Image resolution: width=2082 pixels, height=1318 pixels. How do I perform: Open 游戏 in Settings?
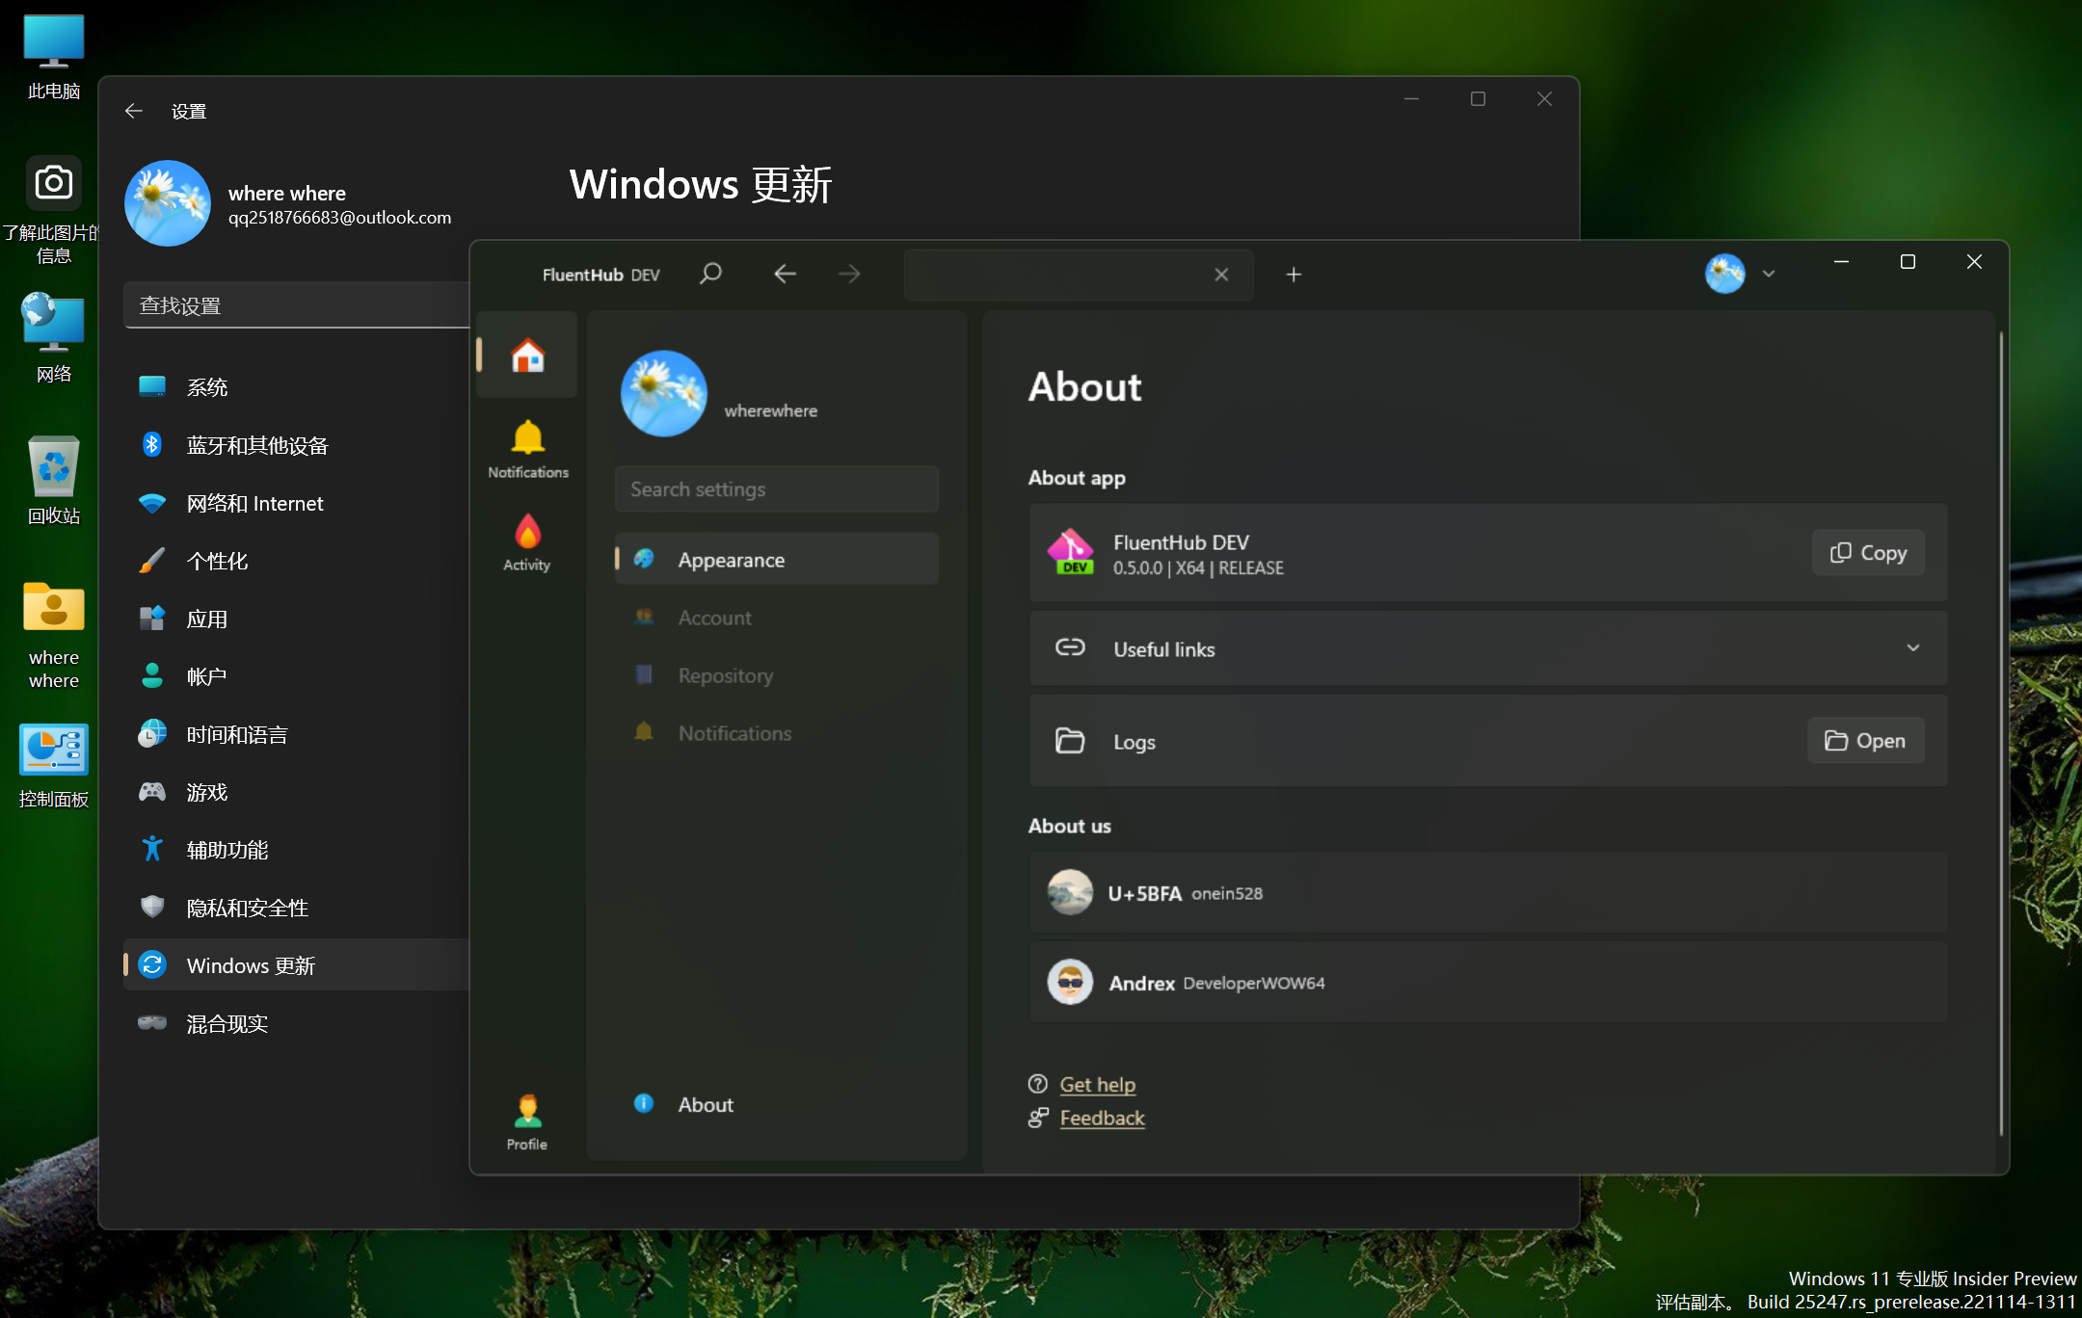click(x=297, y=792)
